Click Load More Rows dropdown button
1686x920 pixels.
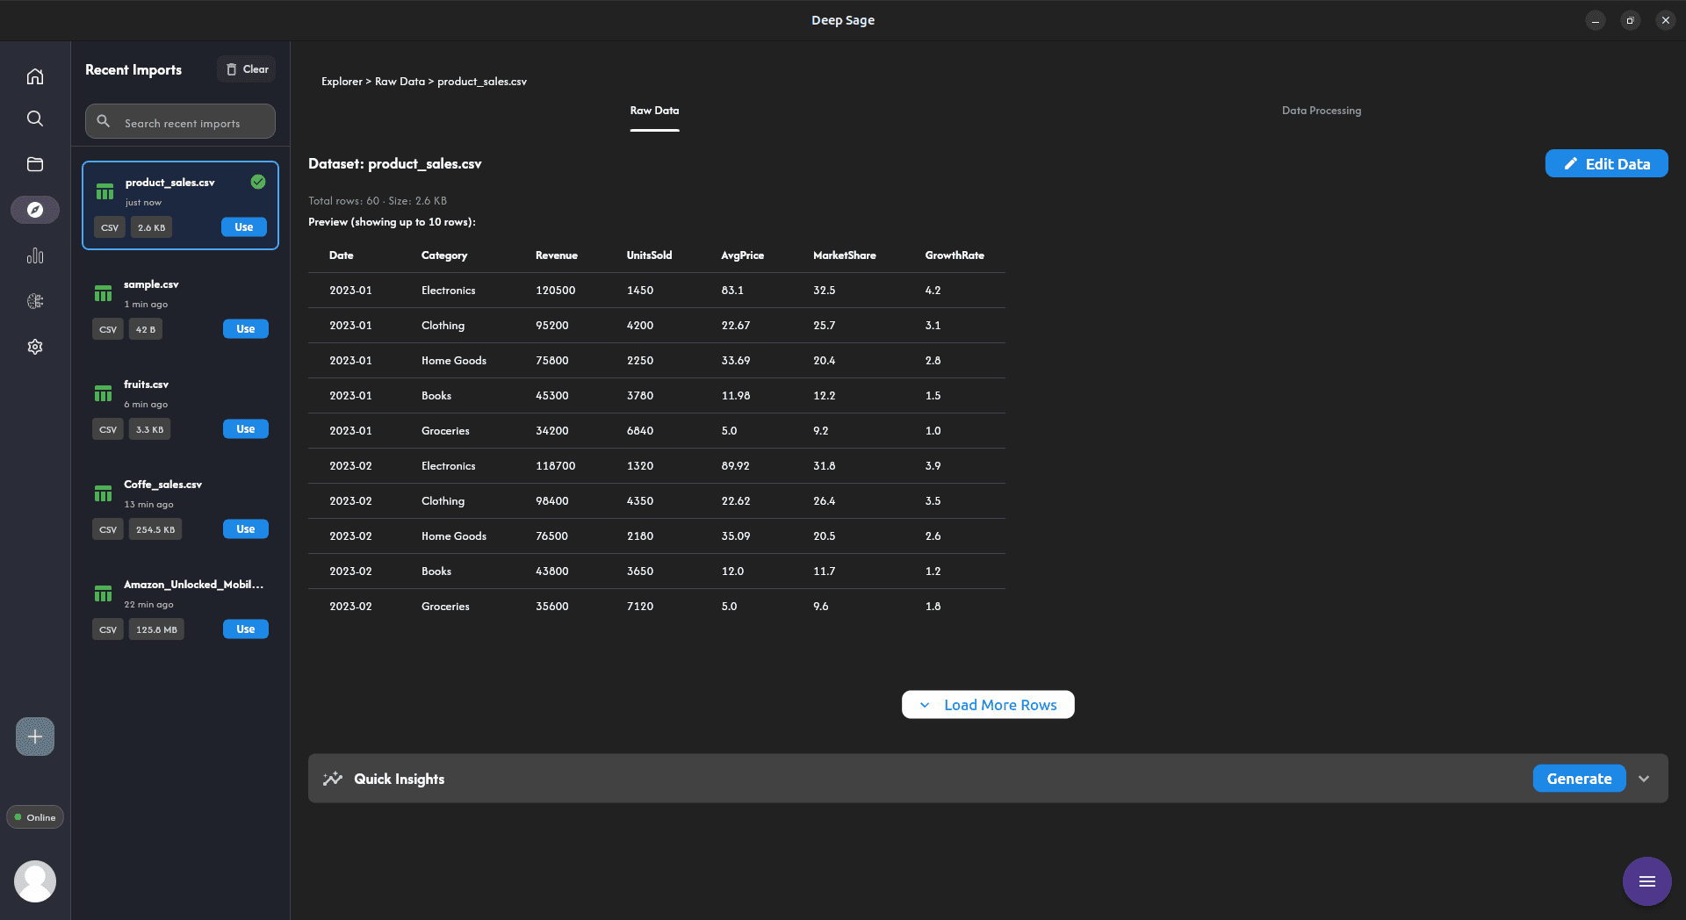click(x=988, y=705)
